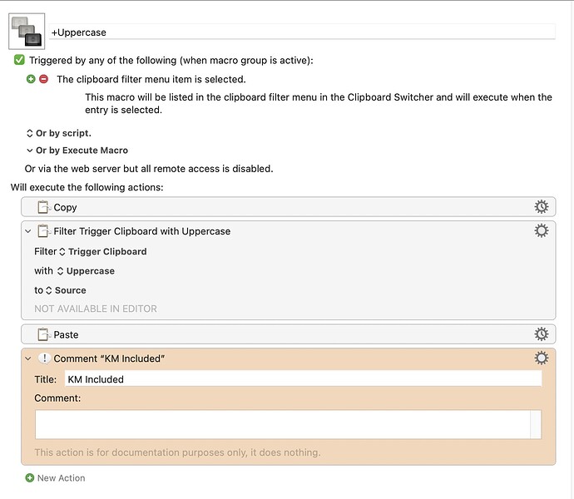Collapse the Filter Trigger Clipboard action

(x=27, y=231)
